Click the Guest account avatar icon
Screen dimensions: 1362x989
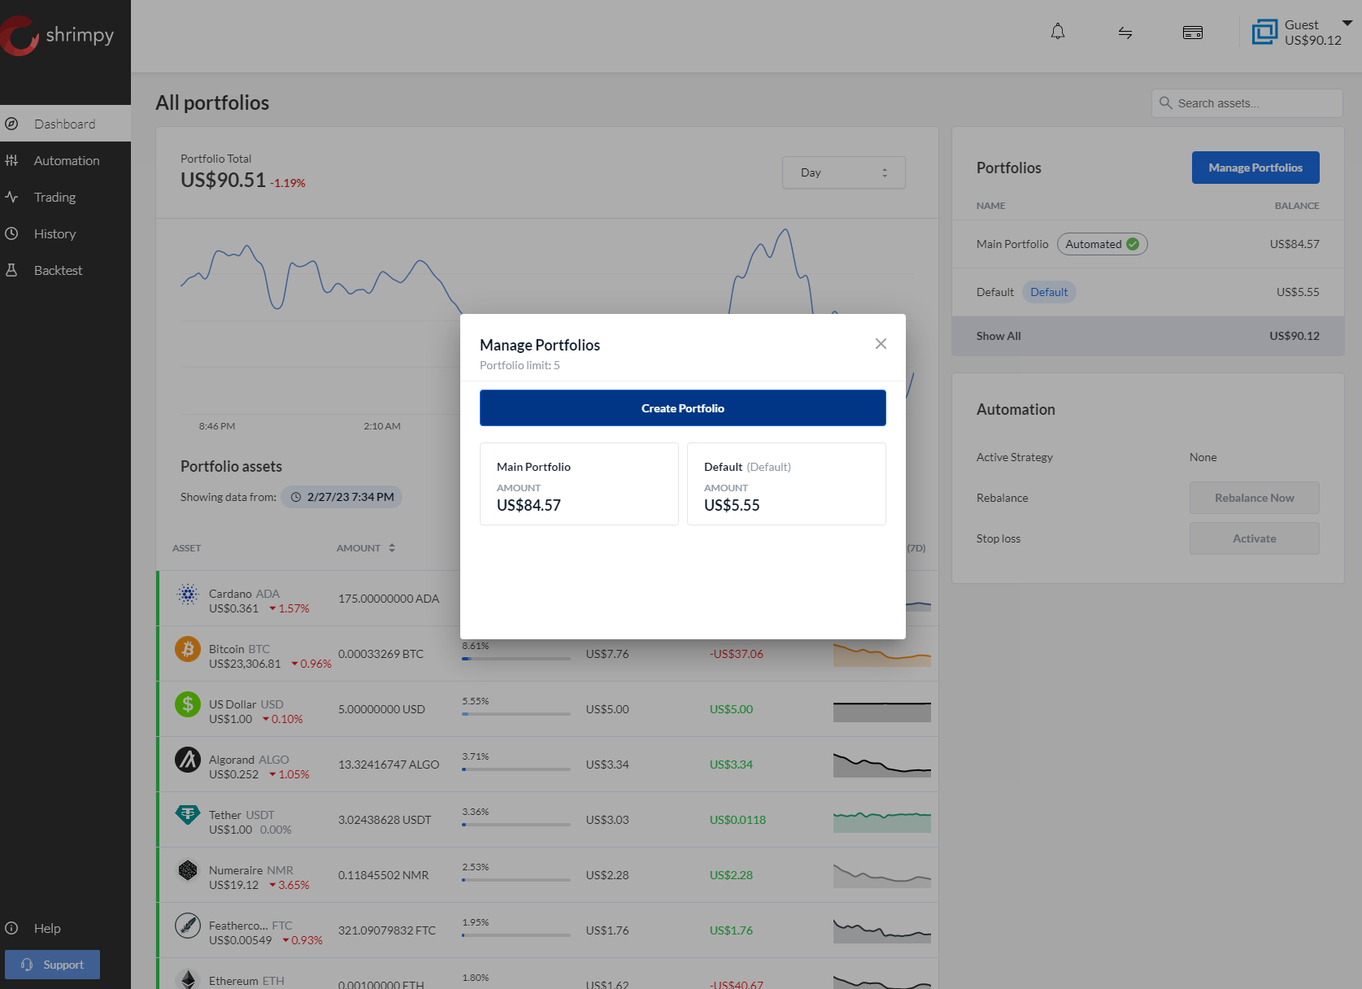1264,33
